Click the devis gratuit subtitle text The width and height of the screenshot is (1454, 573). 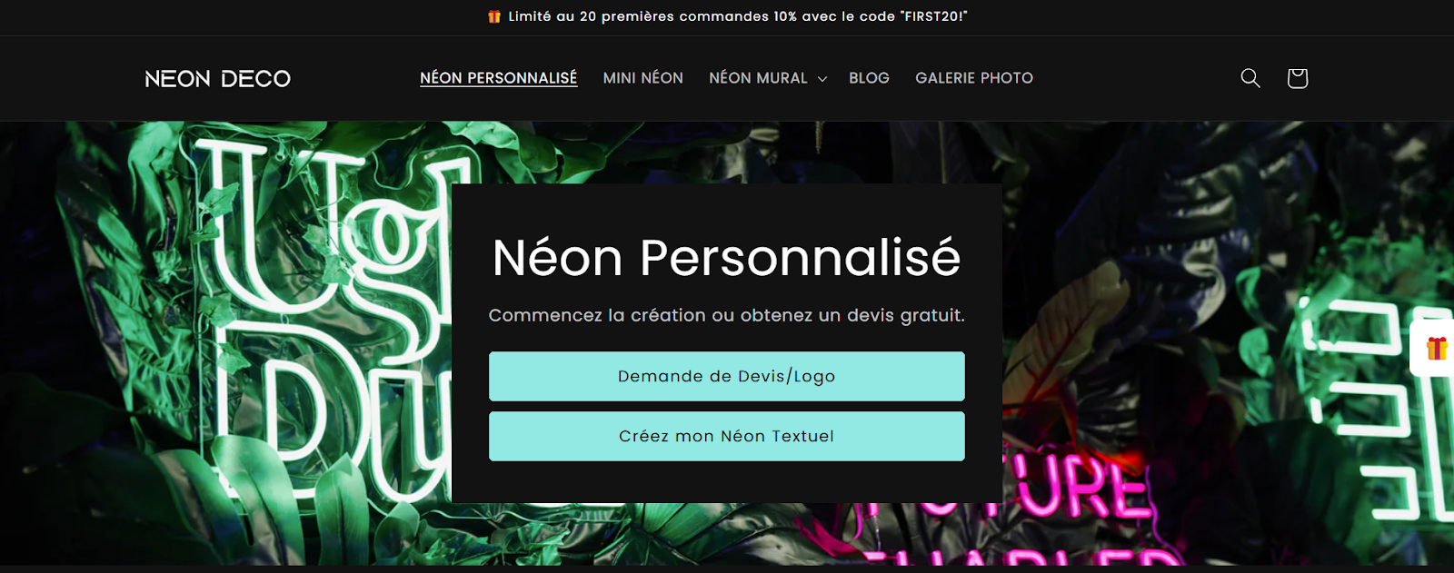point(727,315)
